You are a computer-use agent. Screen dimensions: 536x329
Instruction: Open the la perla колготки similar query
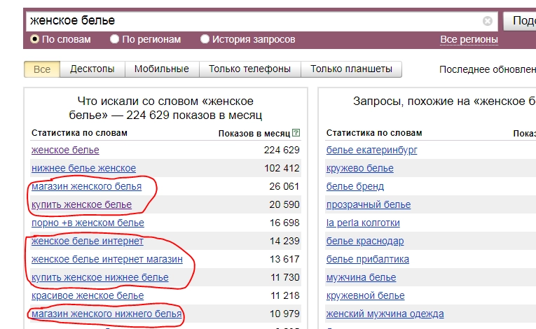363,223
